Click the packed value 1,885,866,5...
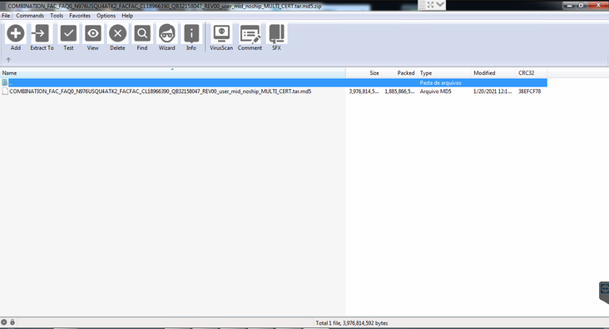The image size is (609, 329). [399, 91]
